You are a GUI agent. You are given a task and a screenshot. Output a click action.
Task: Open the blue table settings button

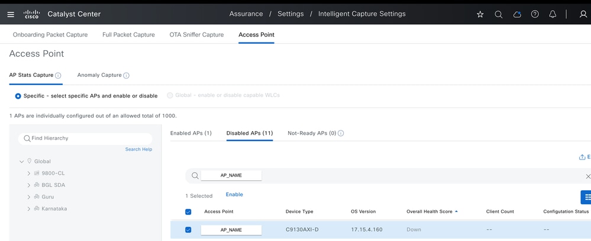[x=586, y=197]
